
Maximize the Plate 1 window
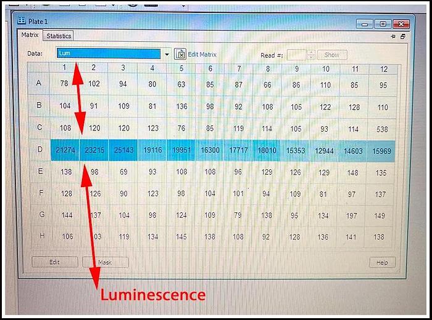383,24
